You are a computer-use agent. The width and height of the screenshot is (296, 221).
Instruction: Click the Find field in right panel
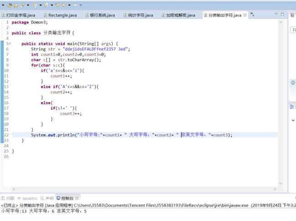(293, 30)
